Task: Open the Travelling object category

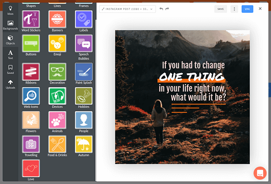Action: [31, 144]
